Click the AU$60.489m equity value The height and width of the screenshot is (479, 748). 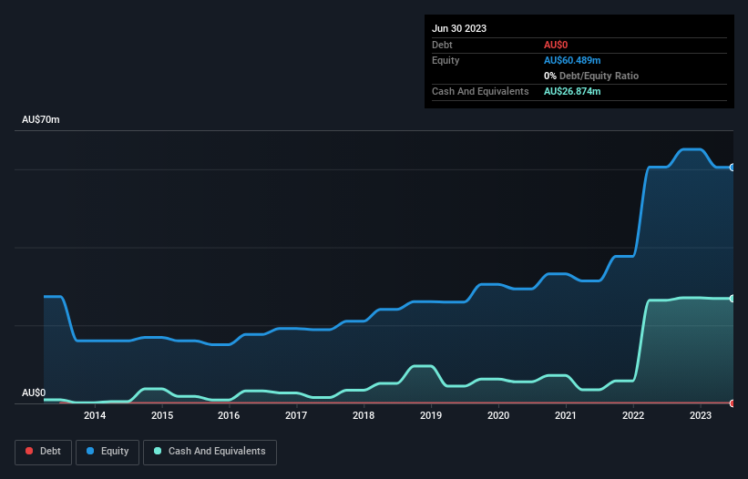tap(572, 60)
